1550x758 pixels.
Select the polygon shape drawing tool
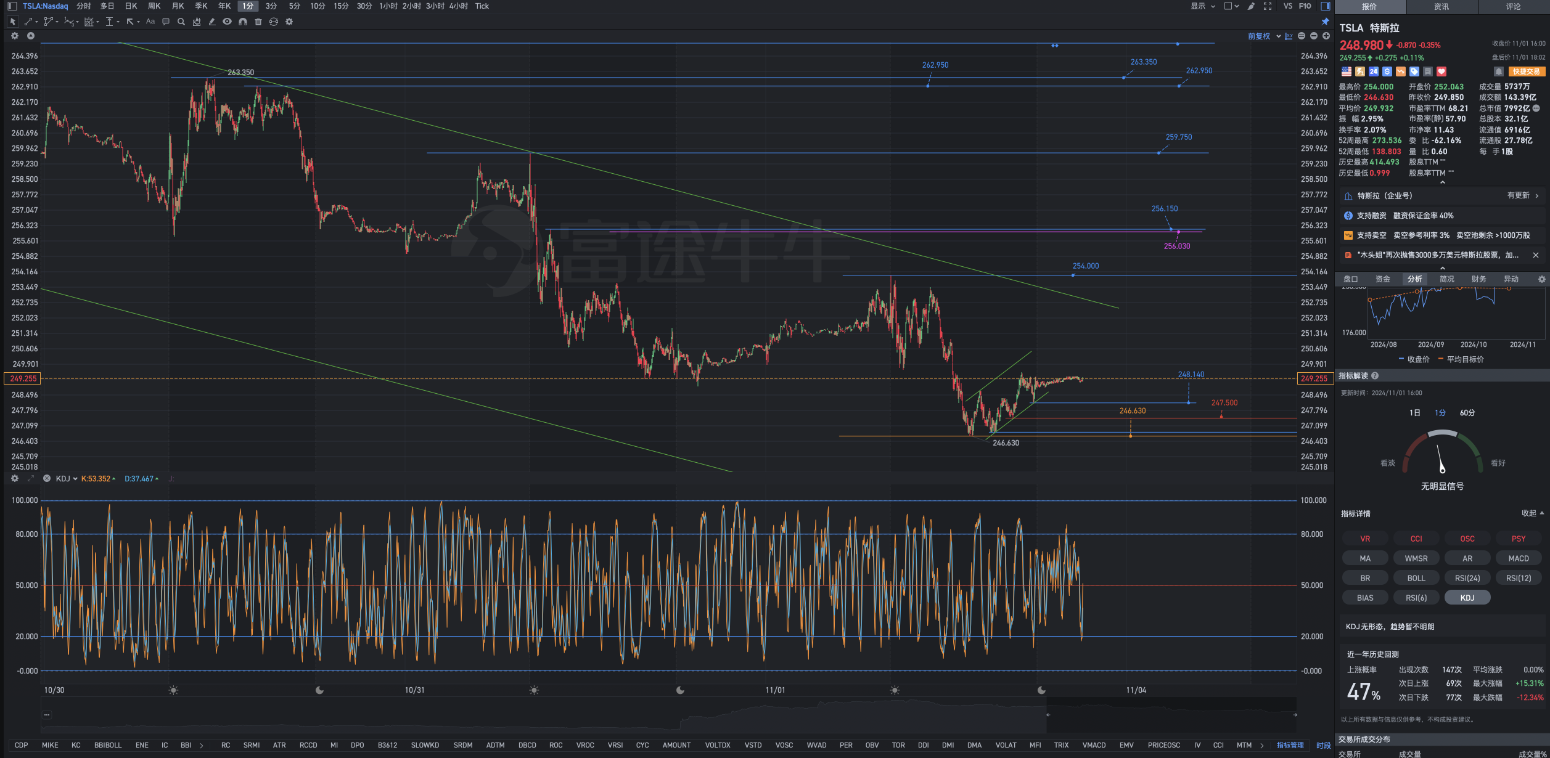[x=48, y=22]
